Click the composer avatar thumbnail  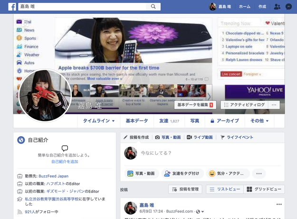click(x=131, y=153)
